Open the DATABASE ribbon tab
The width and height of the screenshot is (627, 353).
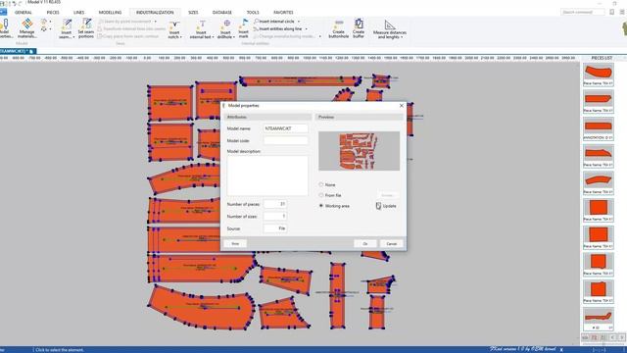tap(222, 13)
